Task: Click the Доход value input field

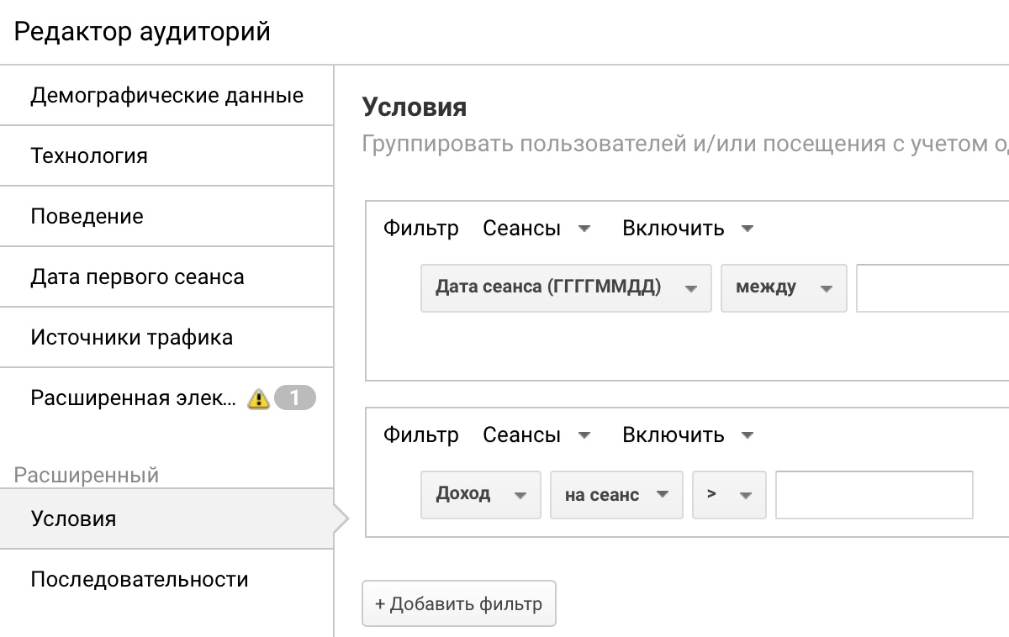Action: [874, 494]
